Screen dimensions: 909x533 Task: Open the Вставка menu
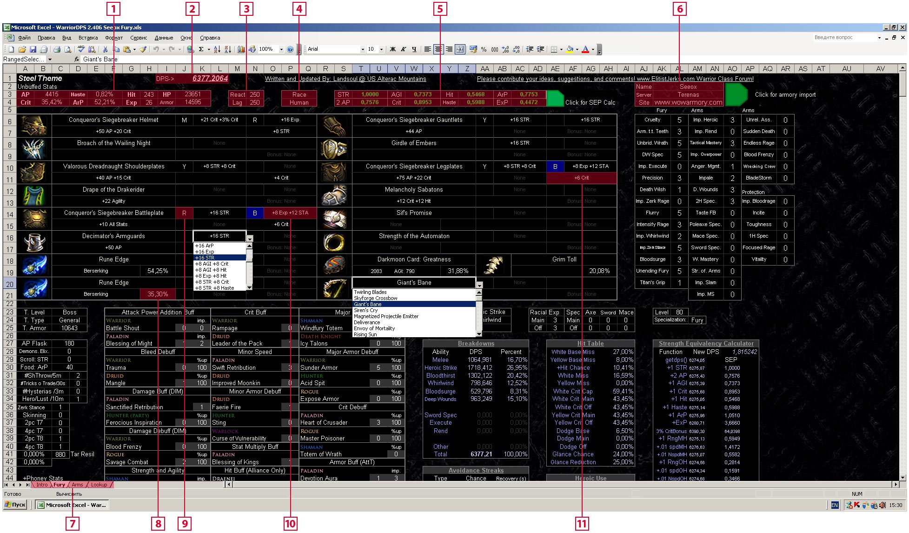[88, 38]
